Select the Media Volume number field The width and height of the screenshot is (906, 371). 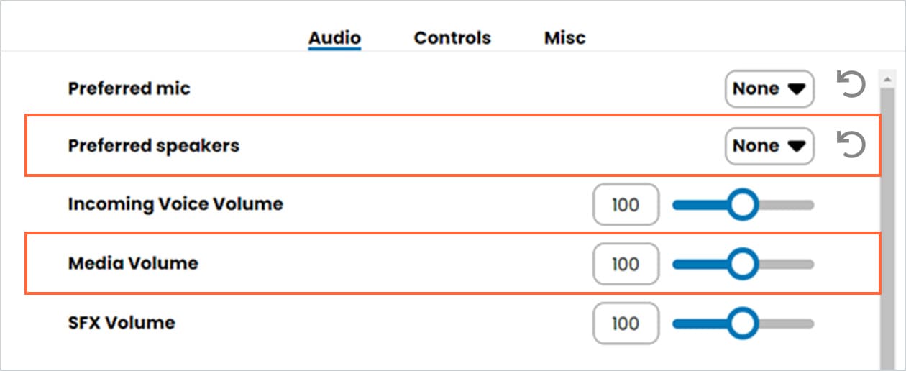[626, 265]
